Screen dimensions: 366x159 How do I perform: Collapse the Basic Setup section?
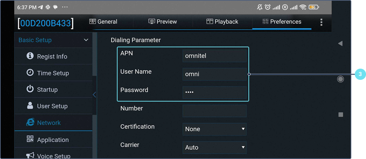coord(86,40)
